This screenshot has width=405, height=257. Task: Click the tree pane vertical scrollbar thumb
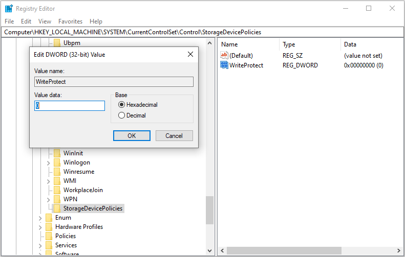coord(209,210)
